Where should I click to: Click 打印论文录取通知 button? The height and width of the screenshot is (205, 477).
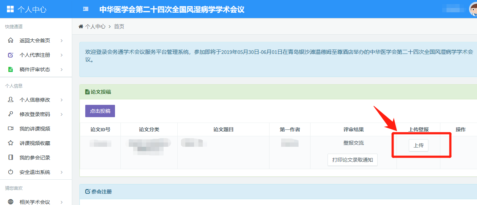coord(352,160)
